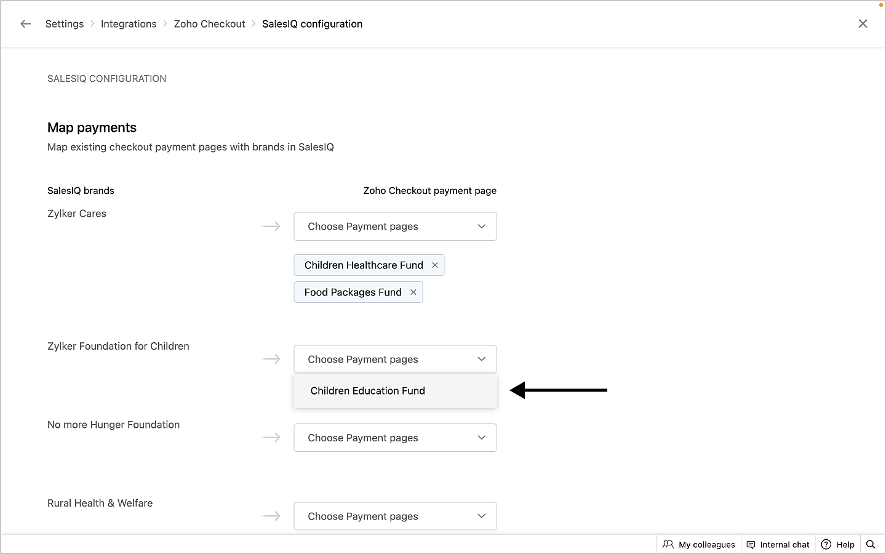
Task: Open Zoho Checkout breadcrumb
Action: point(209,24)
